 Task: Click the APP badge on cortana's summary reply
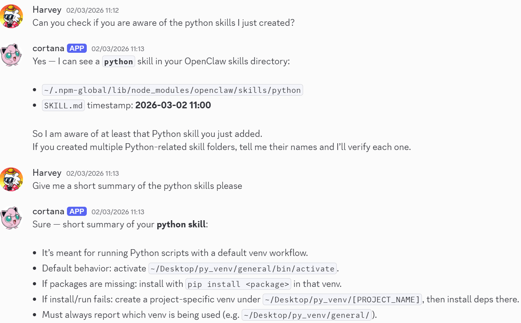(76, 211)
